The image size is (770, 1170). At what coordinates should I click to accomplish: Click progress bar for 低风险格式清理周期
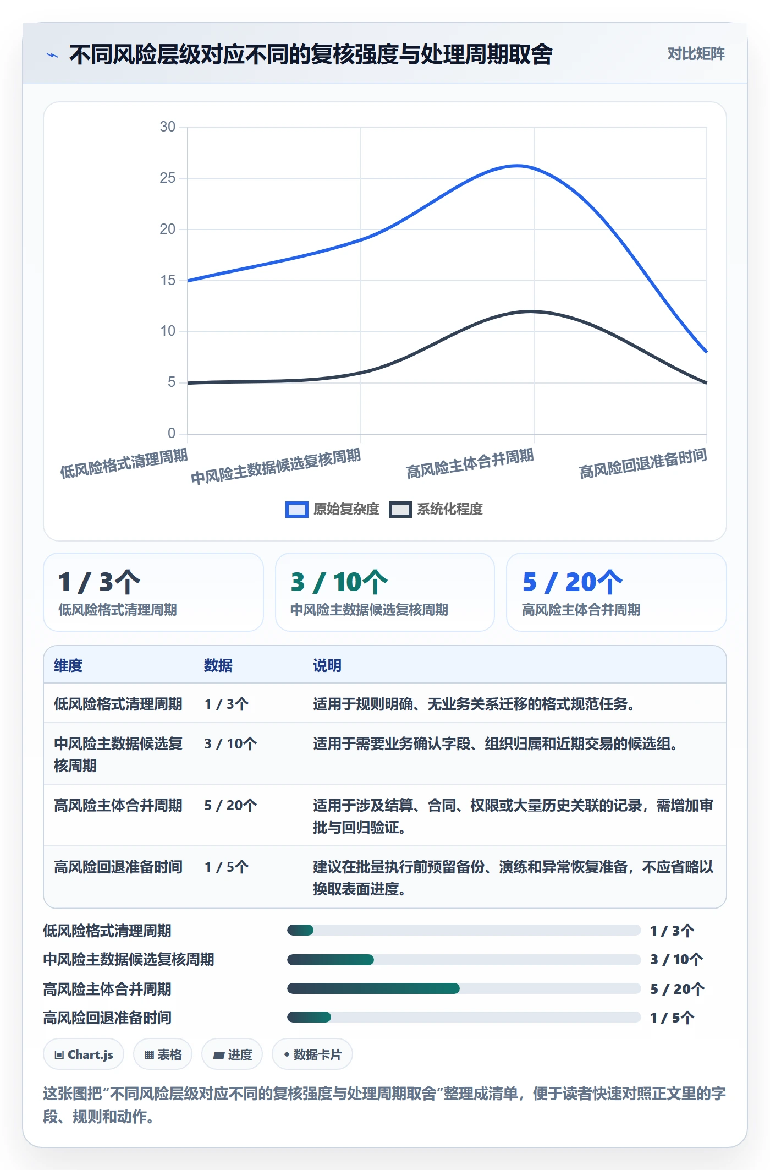click(464, 930)
